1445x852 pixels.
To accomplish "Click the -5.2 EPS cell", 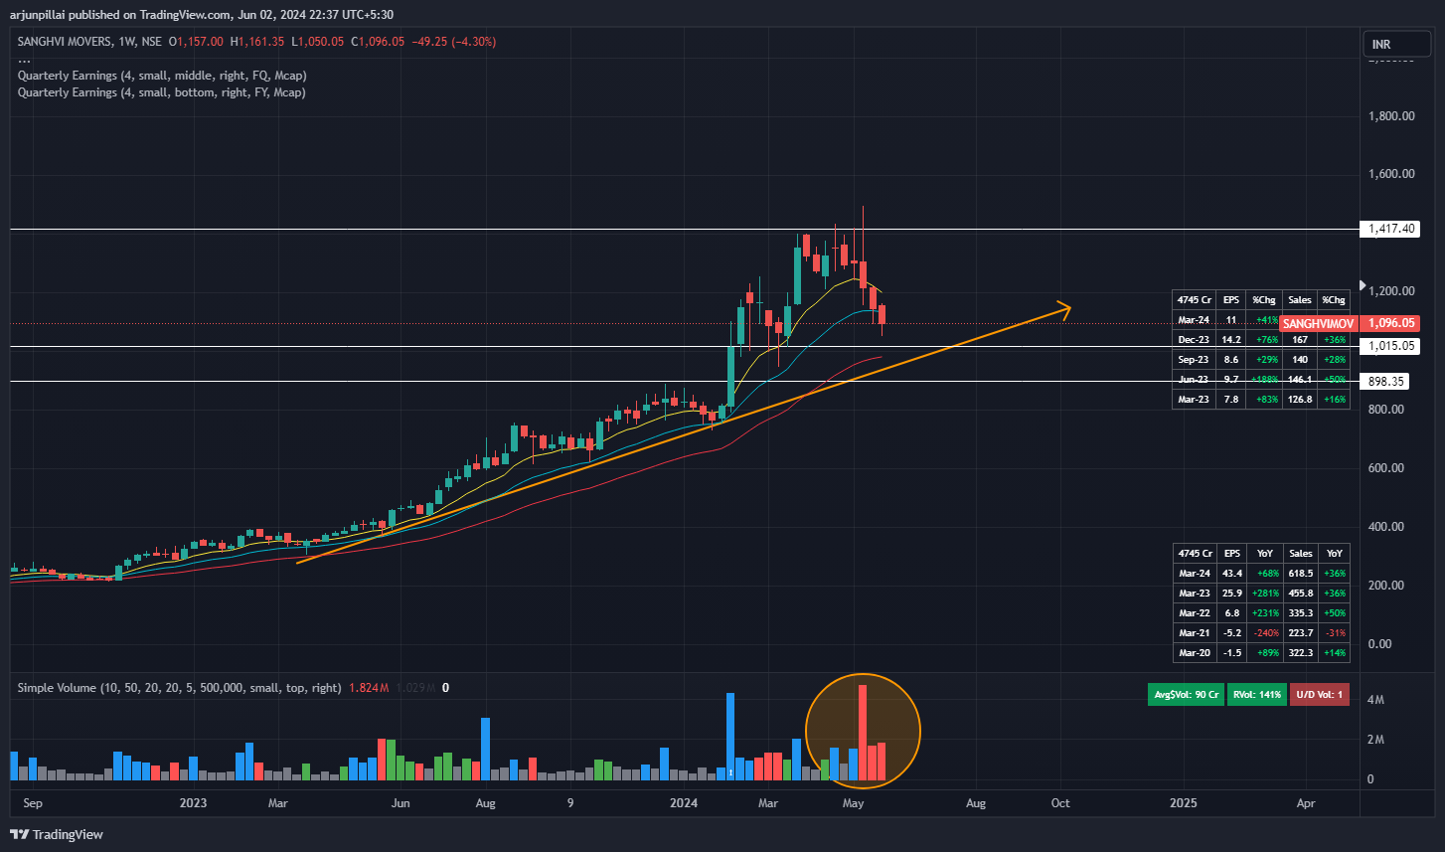I will coord(1232,633).
